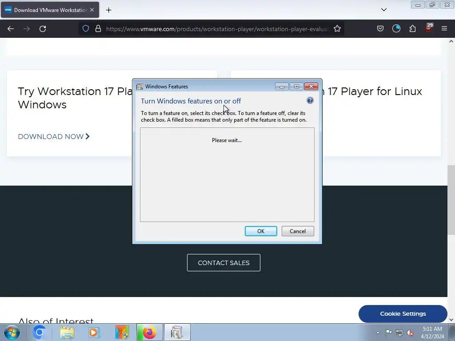Open Windows Features help question icon
The height and width of the screenshot is (341, 455).
(310, 101)
